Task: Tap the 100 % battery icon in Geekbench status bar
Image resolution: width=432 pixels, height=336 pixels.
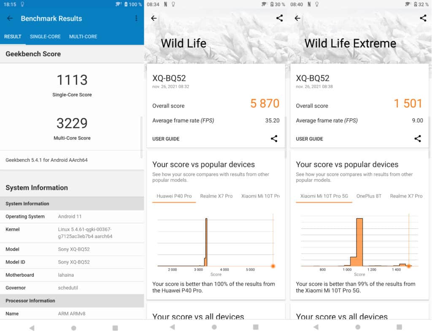Action: click(126, 4)
